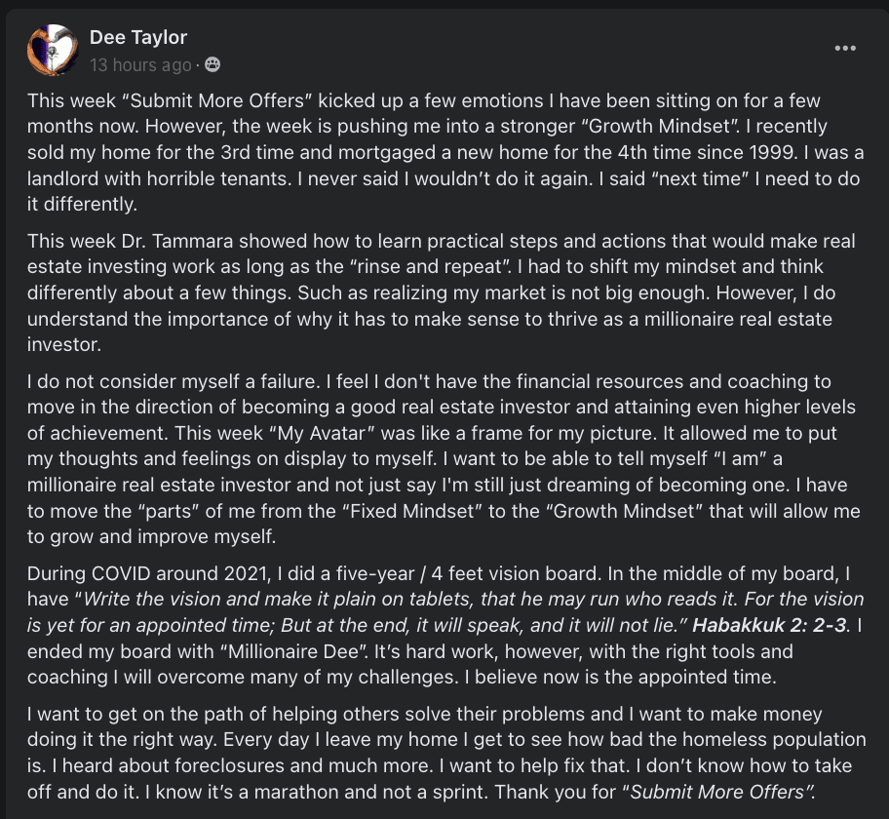
Task: Open the three-dot post options menu
Action: [x=845, y=49]
